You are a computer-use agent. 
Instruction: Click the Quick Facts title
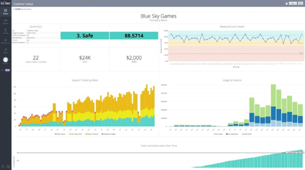36,26
